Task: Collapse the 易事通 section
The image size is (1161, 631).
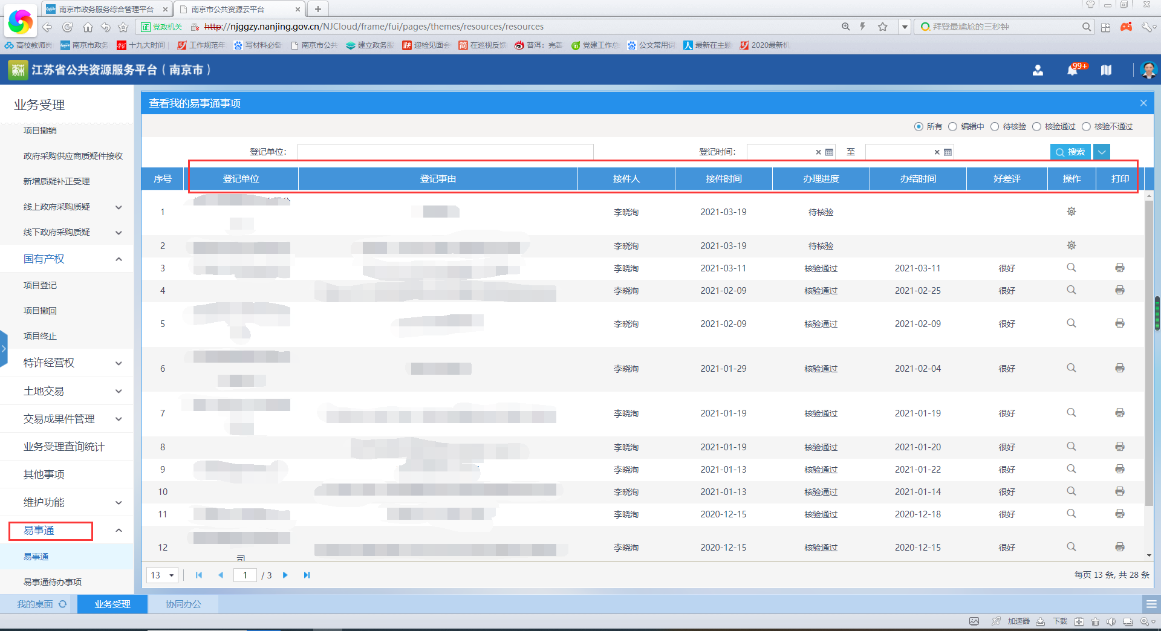Action: (119, 530)
